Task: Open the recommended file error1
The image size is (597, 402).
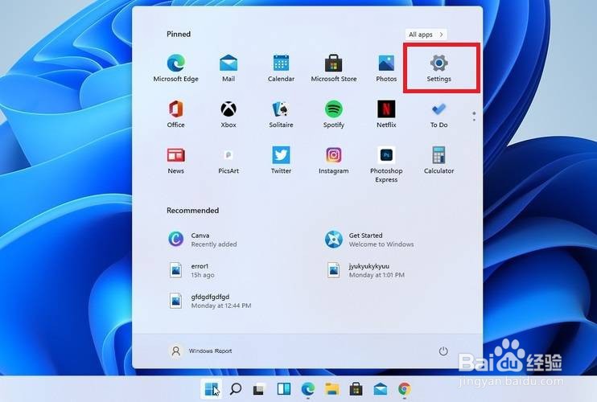Action: (x=191, y=270)
